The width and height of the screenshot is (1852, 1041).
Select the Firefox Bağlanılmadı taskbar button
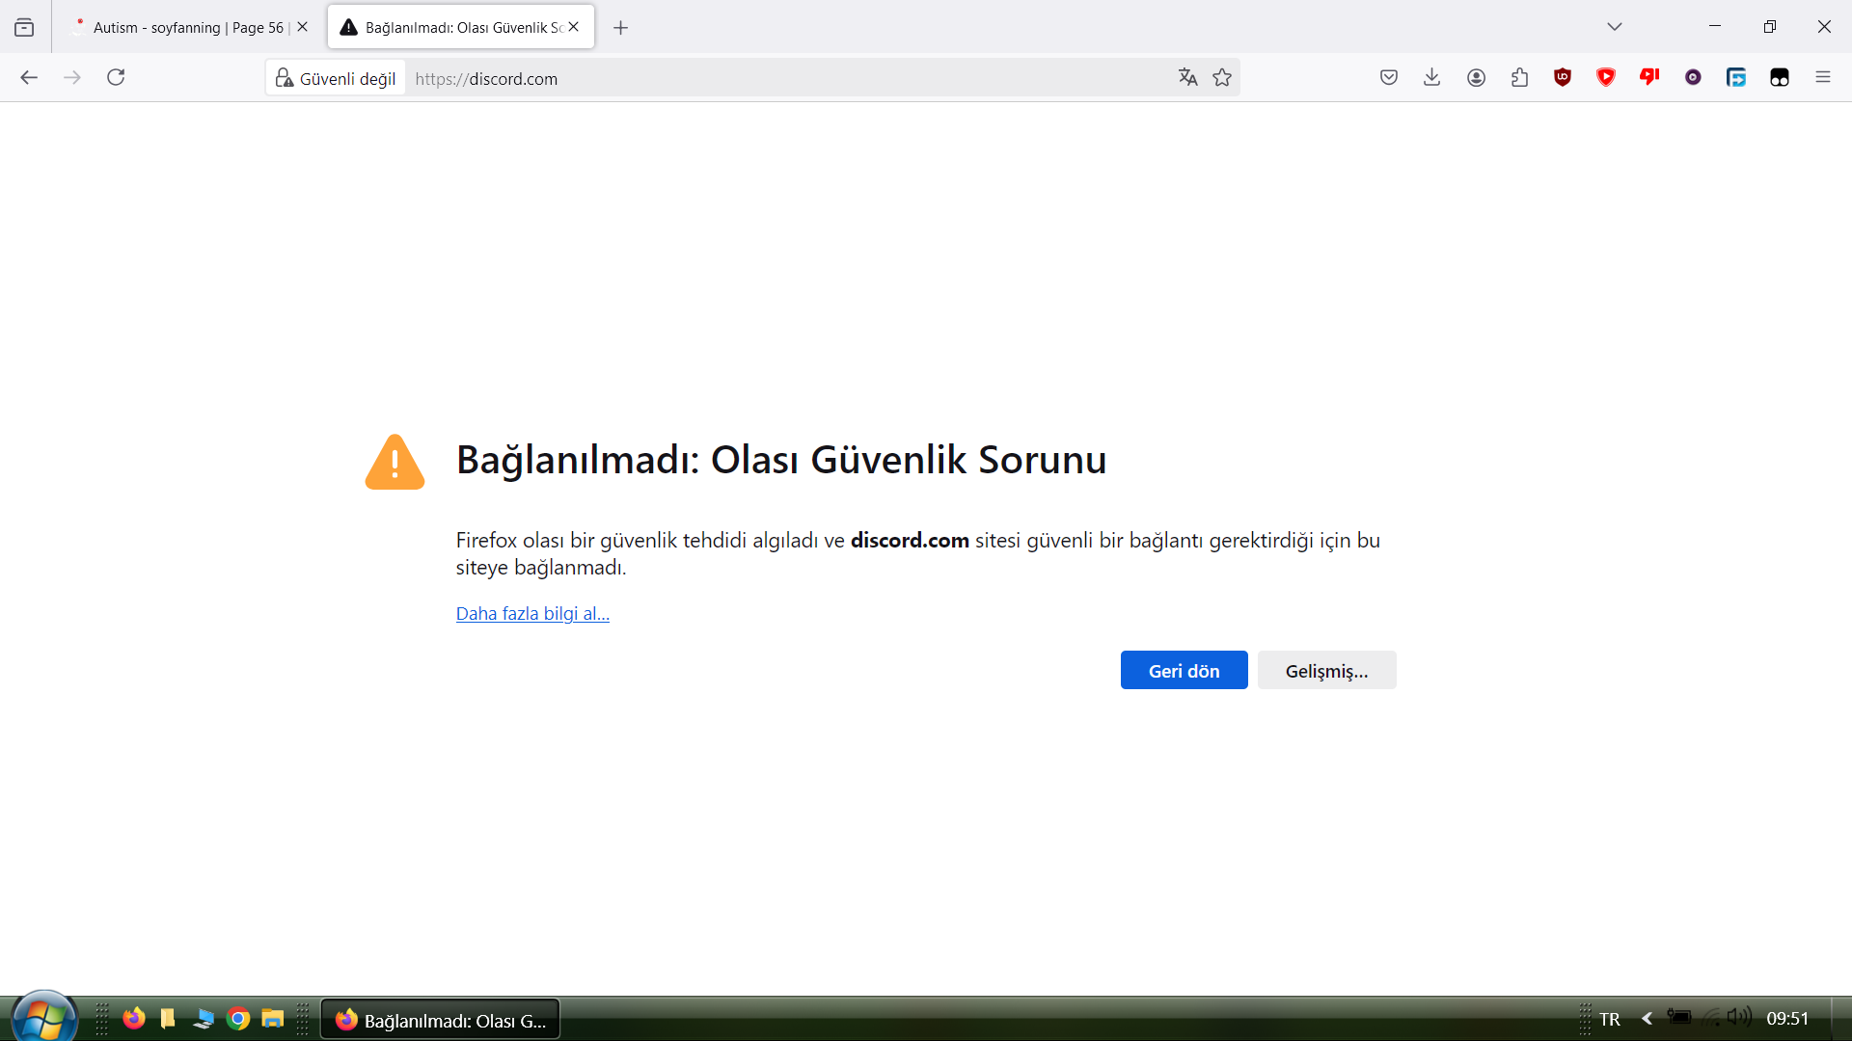[440, 1020]
